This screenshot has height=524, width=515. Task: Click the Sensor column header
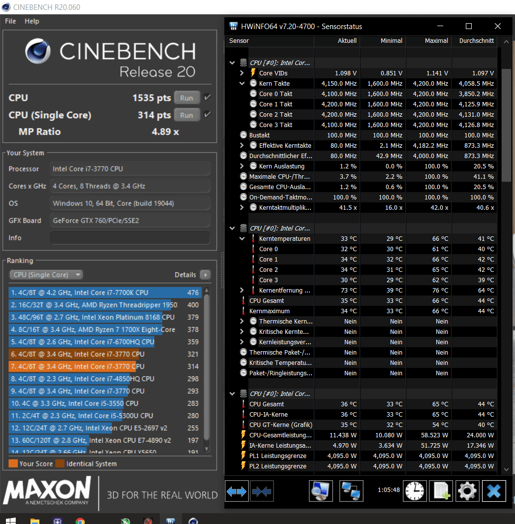pyautogui.click(x=270, y=41)
